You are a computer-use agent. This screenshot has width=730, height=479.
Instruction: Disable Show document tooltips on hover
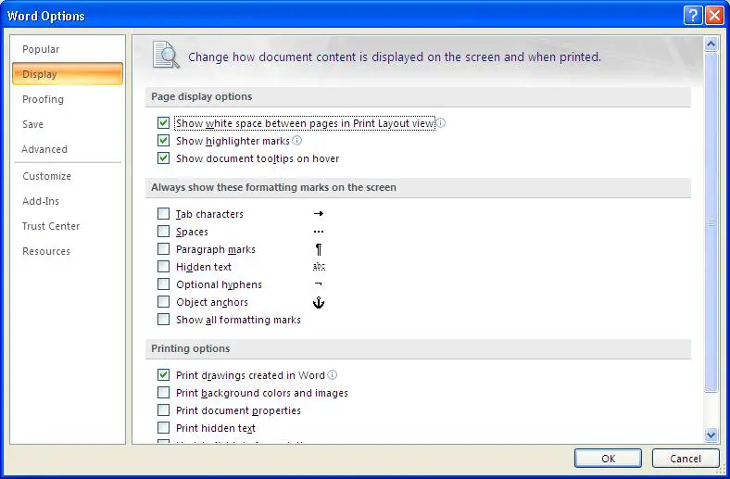tap(163, 158)
